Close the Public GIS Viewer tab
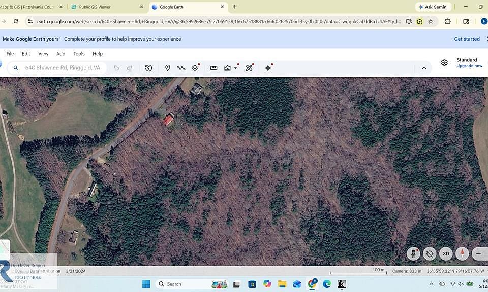Viewport: 488px width, 292px height. pos(142,7)
